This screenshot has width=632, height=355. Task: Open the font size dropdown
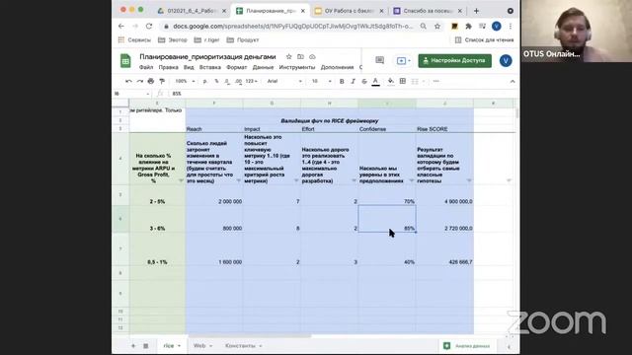321,81
